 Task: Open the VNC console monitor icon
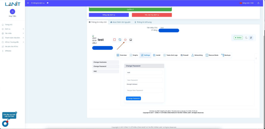131,40
